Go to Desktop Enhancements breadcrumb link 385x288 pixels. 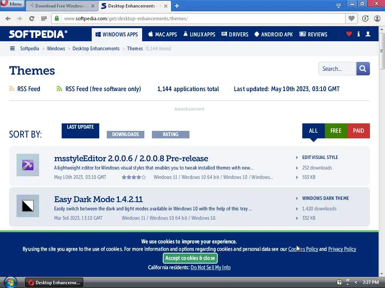click(x=96, y=48)
